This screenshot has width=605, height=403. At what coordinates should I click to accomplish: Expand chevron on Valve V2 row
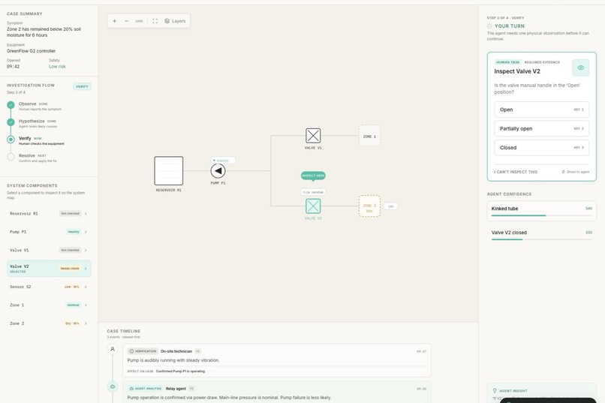[86, 269]
